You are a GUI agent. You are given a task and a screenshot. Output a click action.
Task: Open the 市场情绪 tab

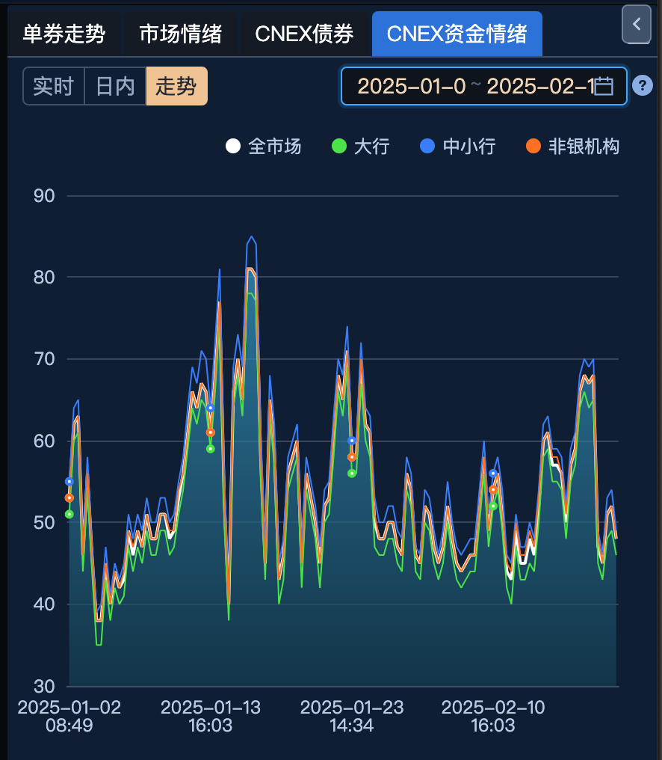[180, 34]
